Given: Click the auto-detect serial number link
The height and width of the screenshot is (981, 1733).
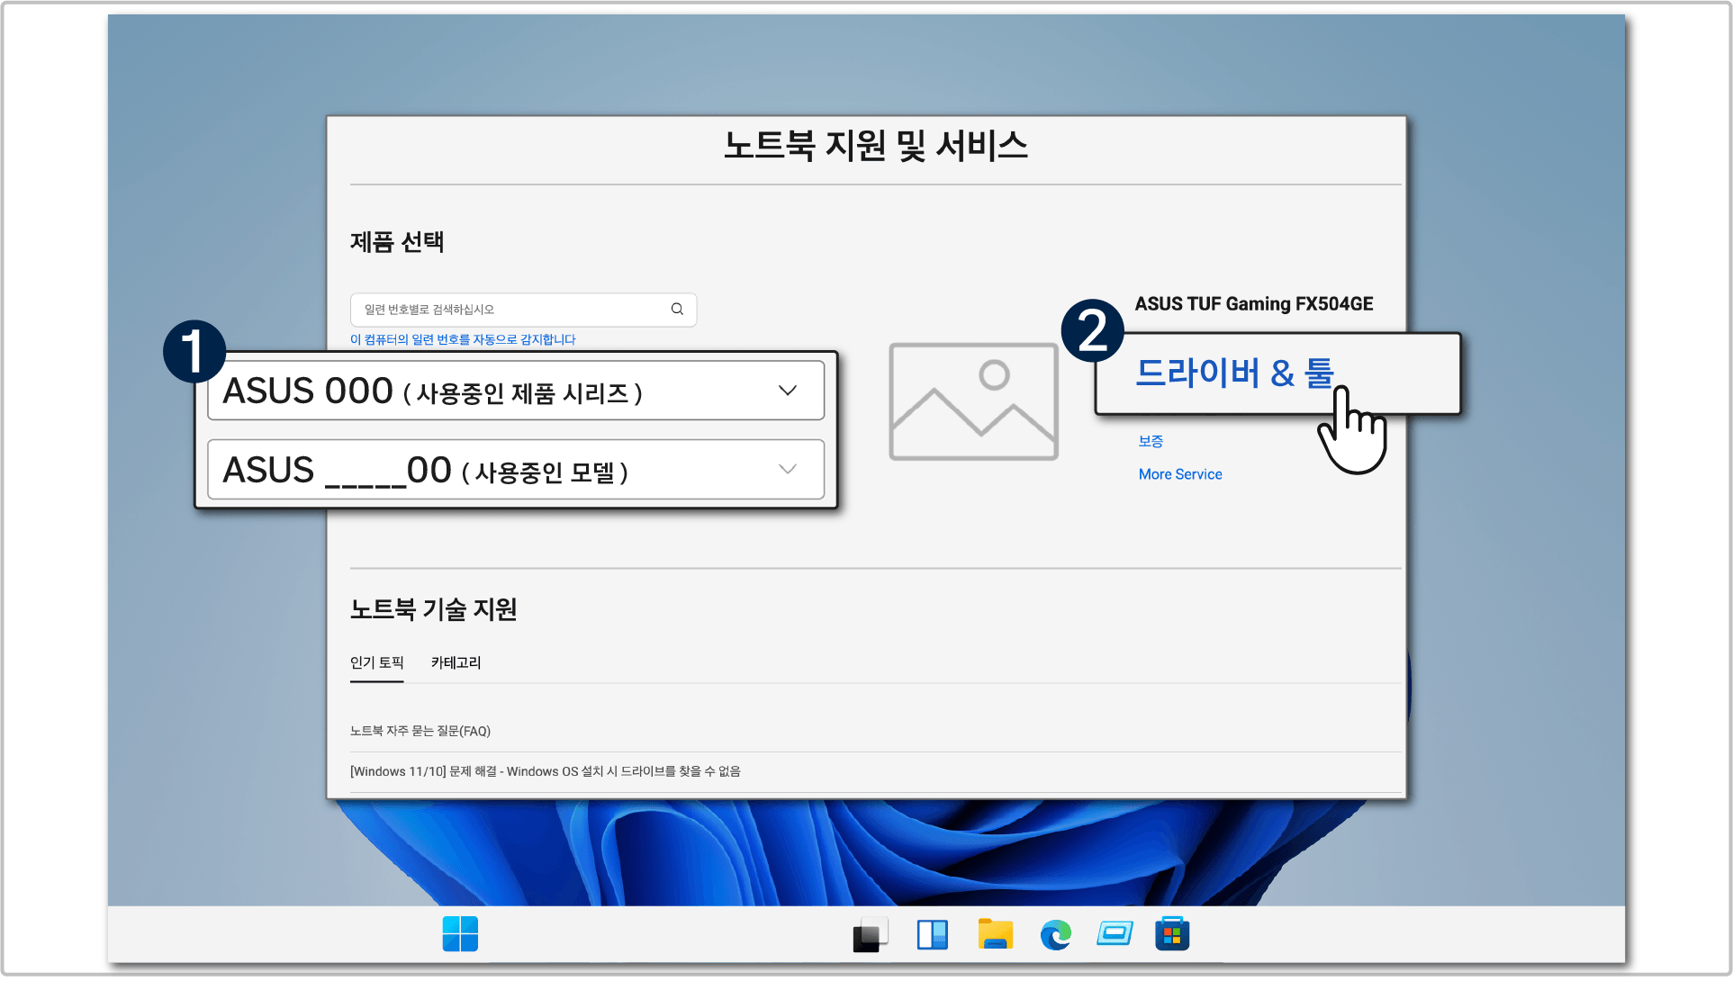Looking at the screenshot, I should (x=463, y=339).
